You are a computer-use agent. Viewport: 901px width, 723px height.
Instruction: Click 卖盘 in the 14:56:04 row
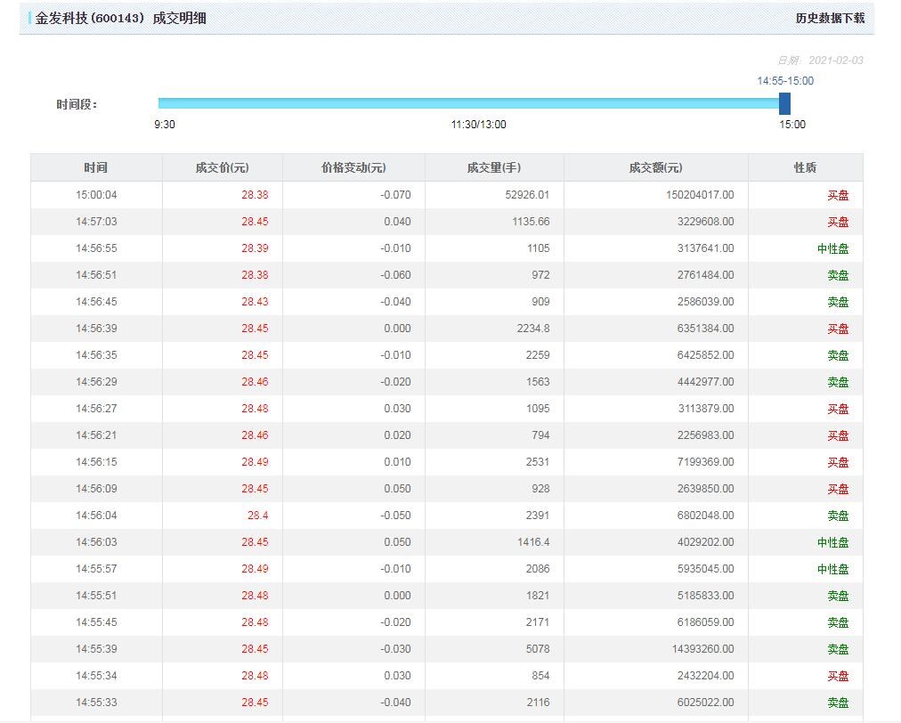click(838, 516)
